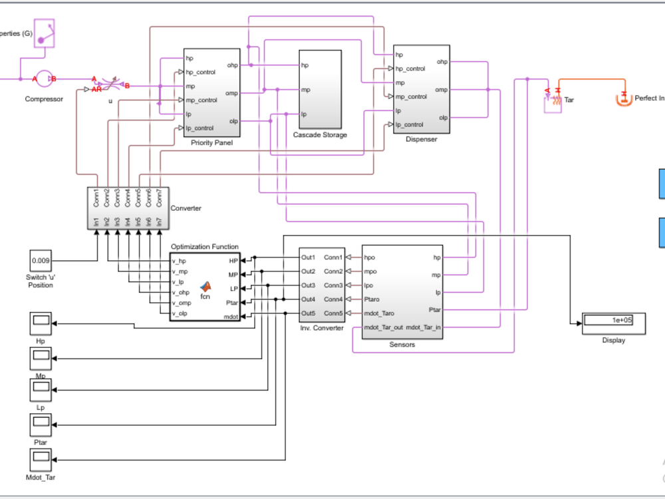Screen dimensions: 665x499
Task: Open the Dispenser subsystem block
Action: pyautogui.click(x=422, y=90)
